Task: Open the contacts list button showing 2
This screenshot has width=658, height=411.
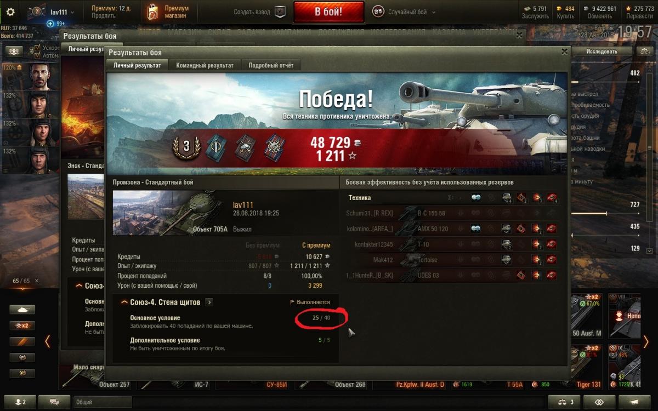Action: click(19, 402)
